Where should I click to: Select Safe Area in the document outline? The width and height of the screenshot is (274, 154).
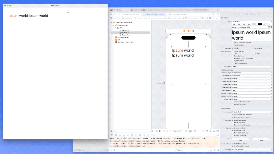[125, 30]
